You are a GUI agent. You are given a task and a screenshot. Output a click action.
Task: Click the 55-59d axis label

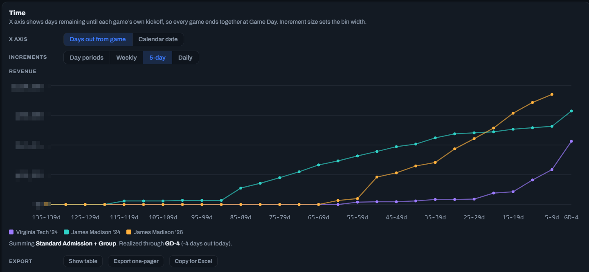(357, 217)
